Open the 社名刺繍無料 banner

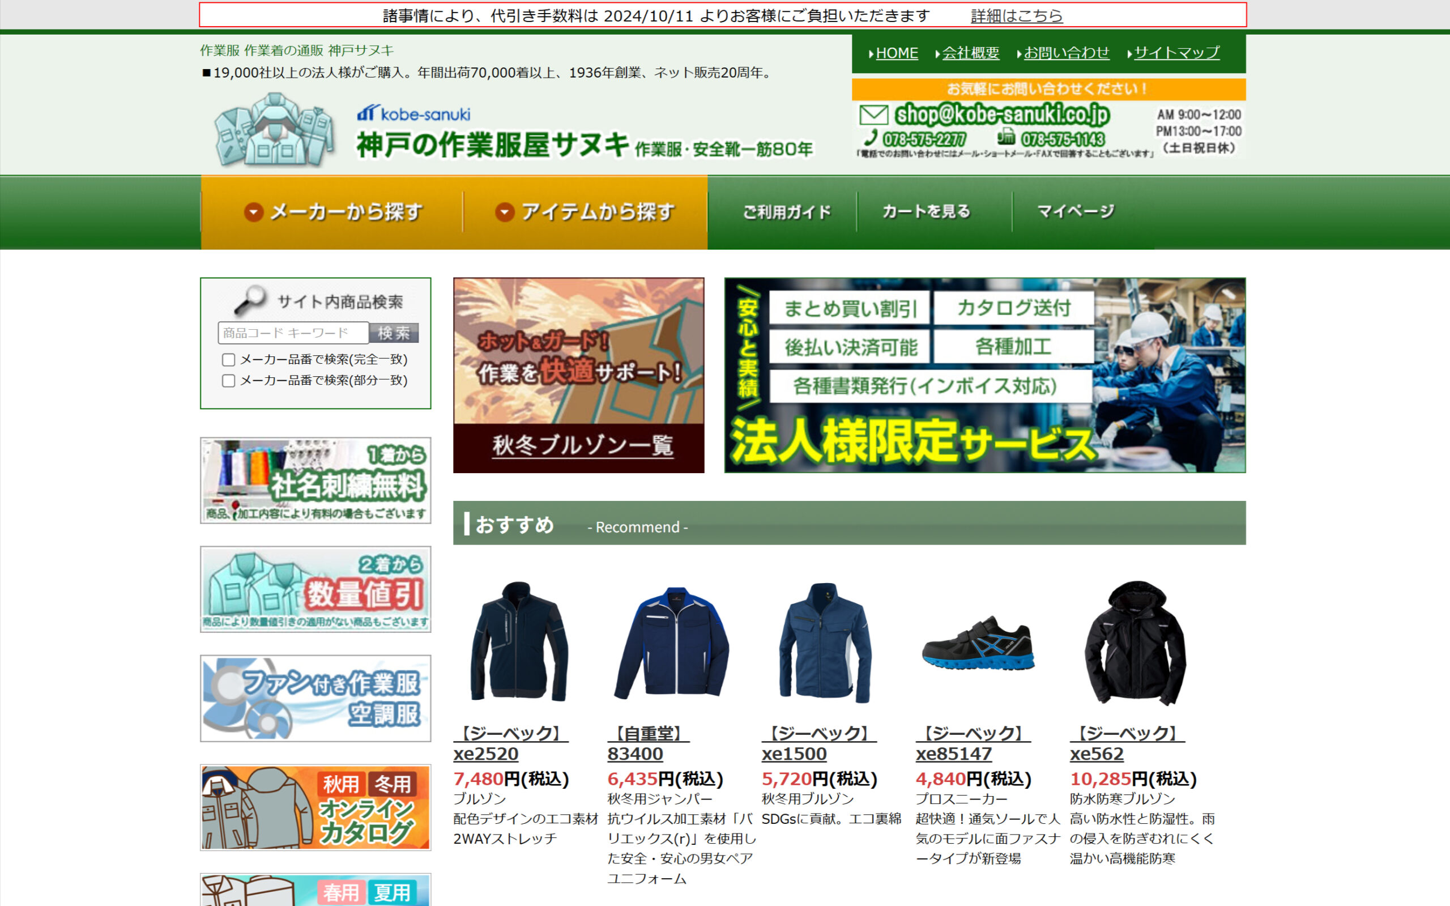click(315, 480)
